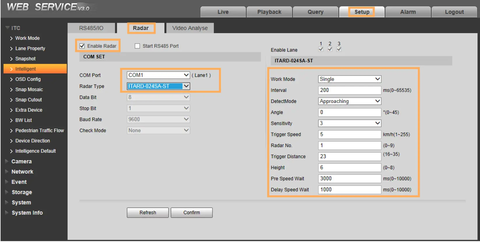The image size is (480, 242).
Task: Open Extra Device settings
Action: (29, 110)
